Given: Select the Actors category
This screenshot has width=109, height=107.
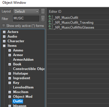Looking at the screenshot, I should pos(13,32).
